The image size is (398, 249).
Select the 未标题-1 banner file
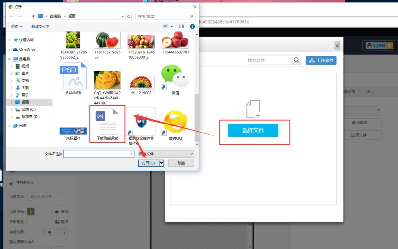coord(73,131)
